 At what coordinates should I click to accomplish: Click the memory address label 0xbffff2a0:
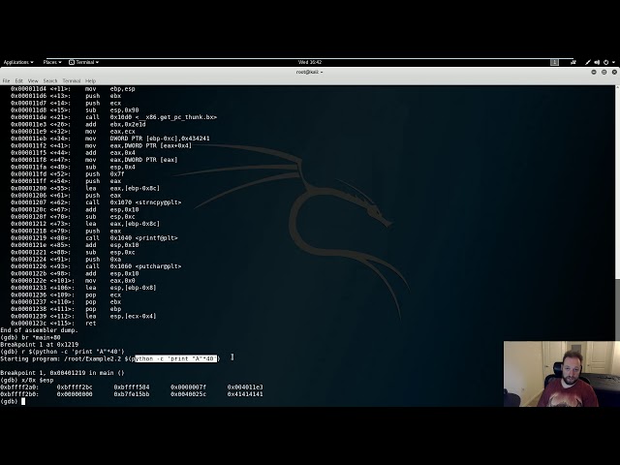pos(19,387)
